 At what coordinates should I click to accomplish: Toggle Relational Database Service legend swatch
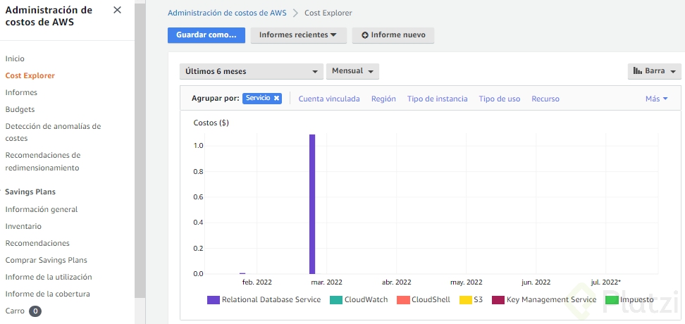point(213,300)
